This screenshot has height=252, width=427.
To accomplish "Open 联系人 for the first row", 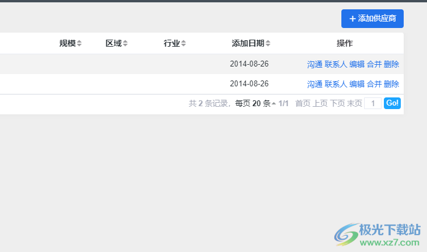I will coord(336,64).
